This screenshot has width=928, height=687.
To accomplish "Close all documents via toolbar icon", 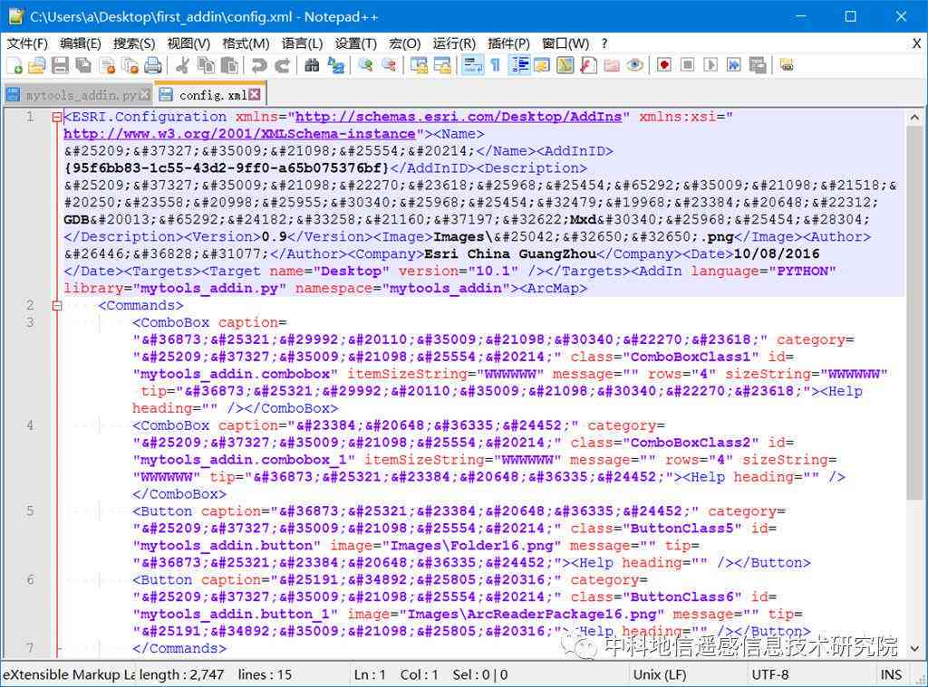I will point(130,65).
